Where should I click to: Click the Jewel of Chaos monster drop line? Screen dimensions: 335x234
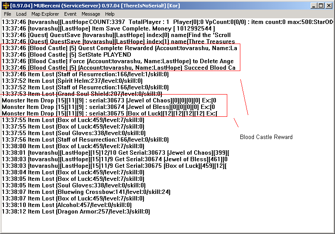click(x=109, y=100)
